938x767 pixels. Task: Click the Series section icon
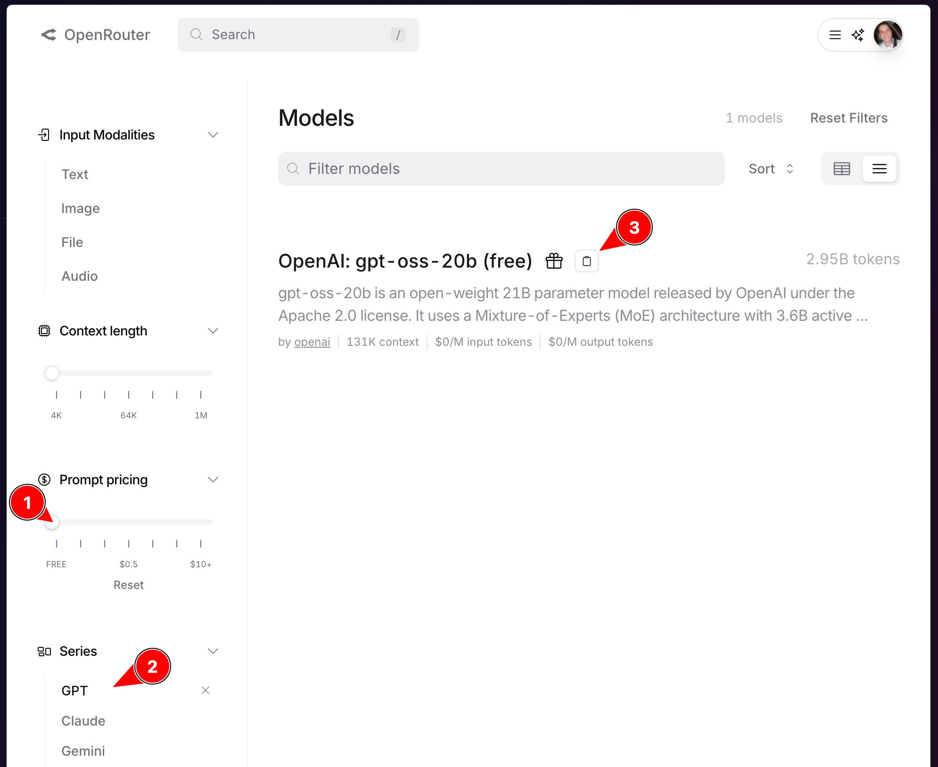(x=44, y=651)
